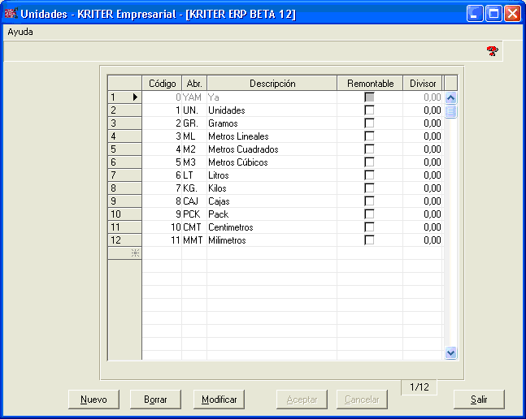Click the 'MMT' abbreviation cell
This screenshot has width=526, height=419.
click(x=194, y=240)
